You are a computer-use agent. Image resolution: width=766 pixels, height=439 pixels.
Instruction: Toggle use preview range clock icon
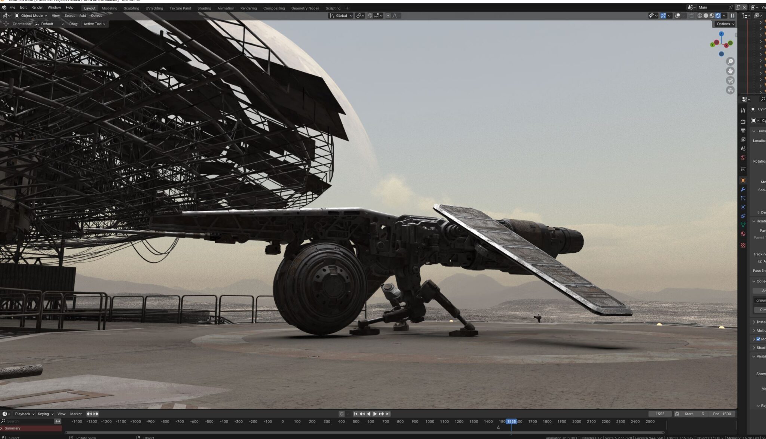click(677, 414)
